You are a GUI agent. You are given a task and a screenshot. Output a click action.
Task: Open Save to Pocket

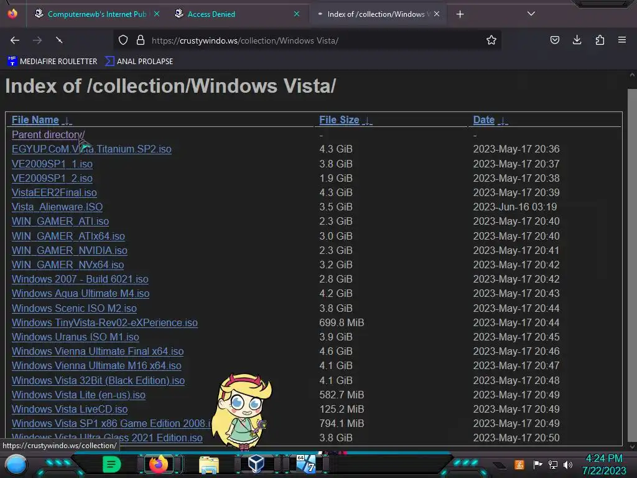pyautogui.click(x=554, y=40)
